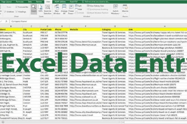Open the ASAP Utilities tab
The image size is (187, 124).
coord(60,2)
